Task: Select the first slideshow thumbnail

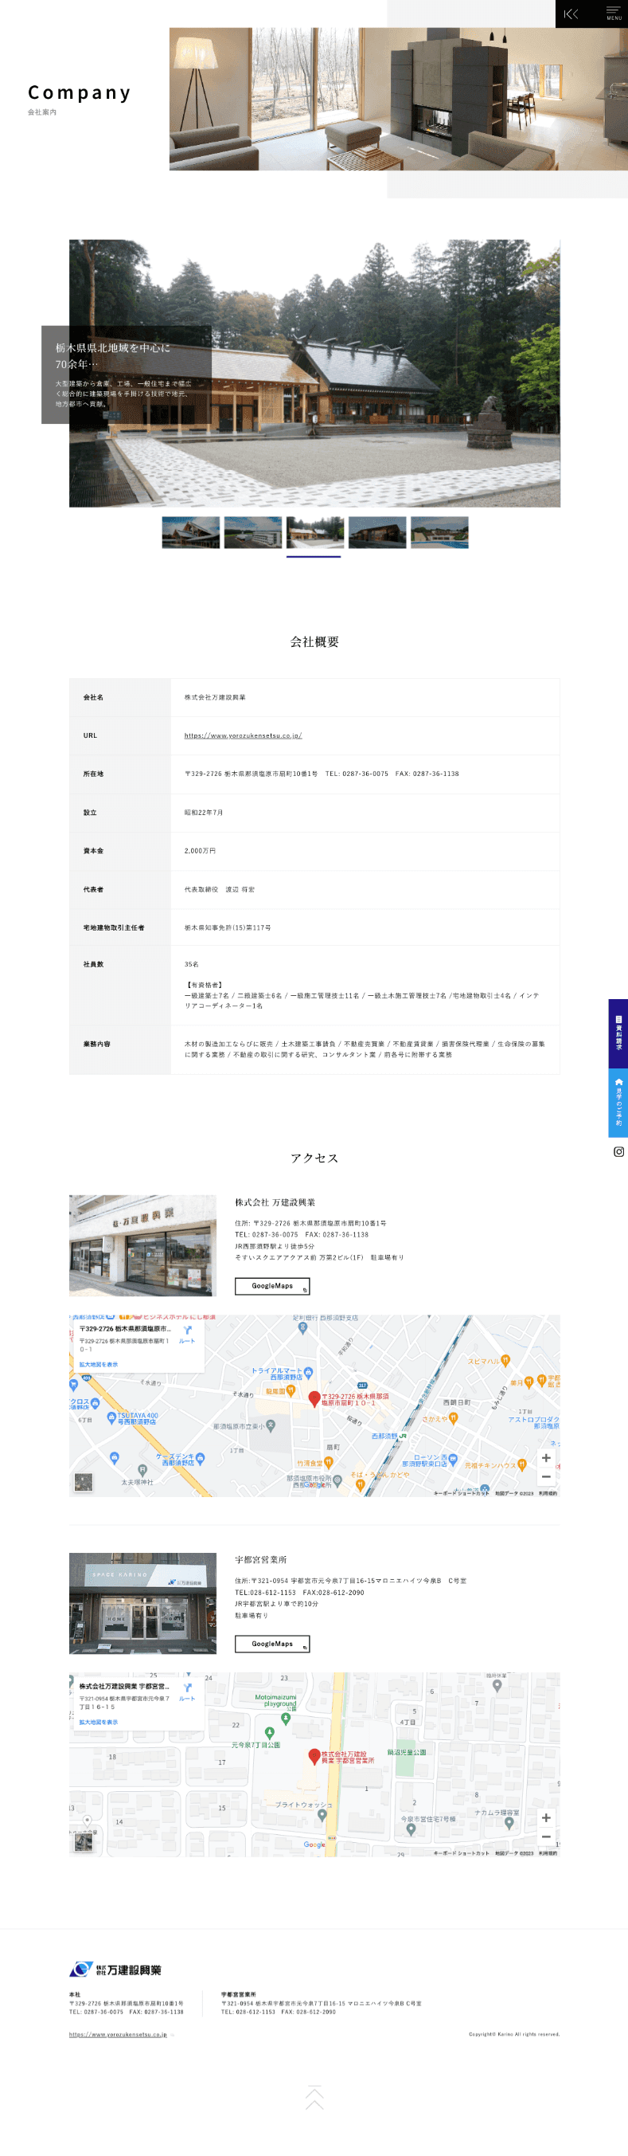Action: point(191,532)
